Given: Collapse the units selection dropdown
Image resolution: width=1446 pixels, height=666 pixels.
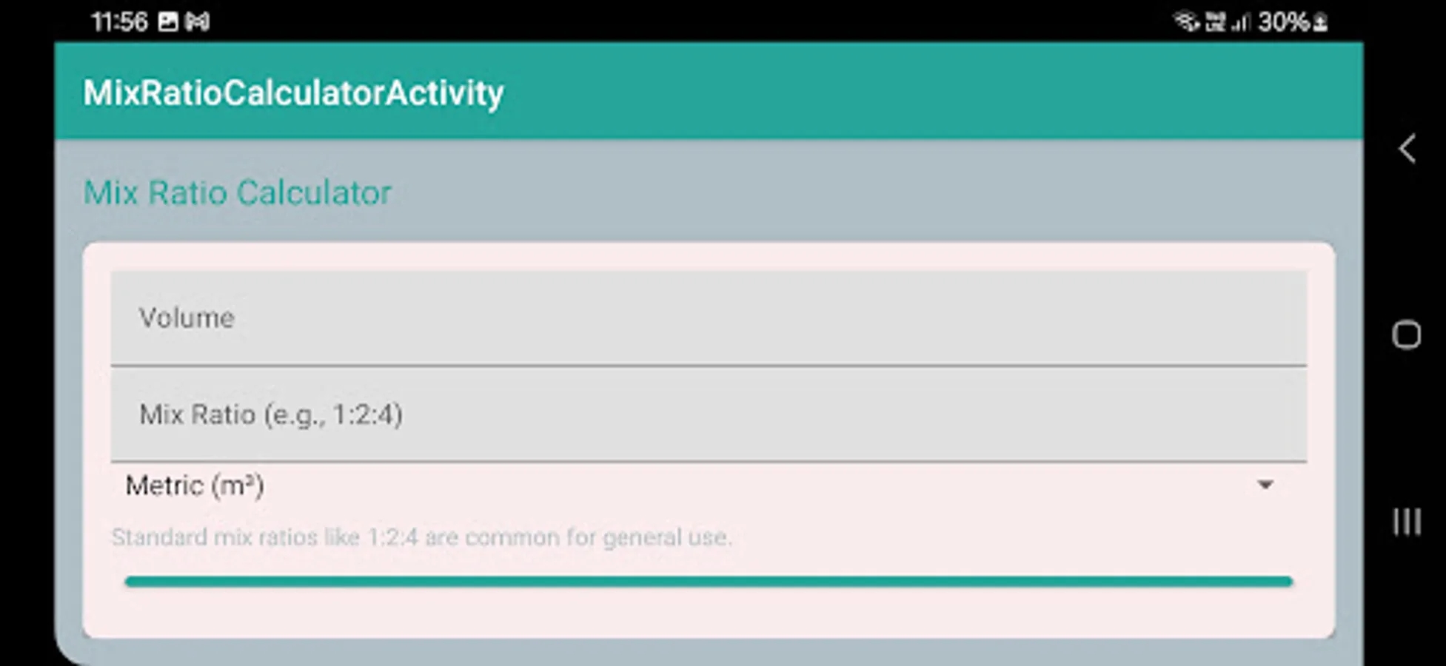Looking at the screenshot, I should pyautogui.click(x=1268, y=485).
